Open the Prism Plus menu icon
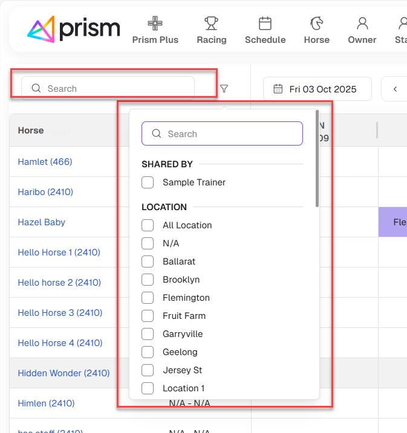 point(155,24)
